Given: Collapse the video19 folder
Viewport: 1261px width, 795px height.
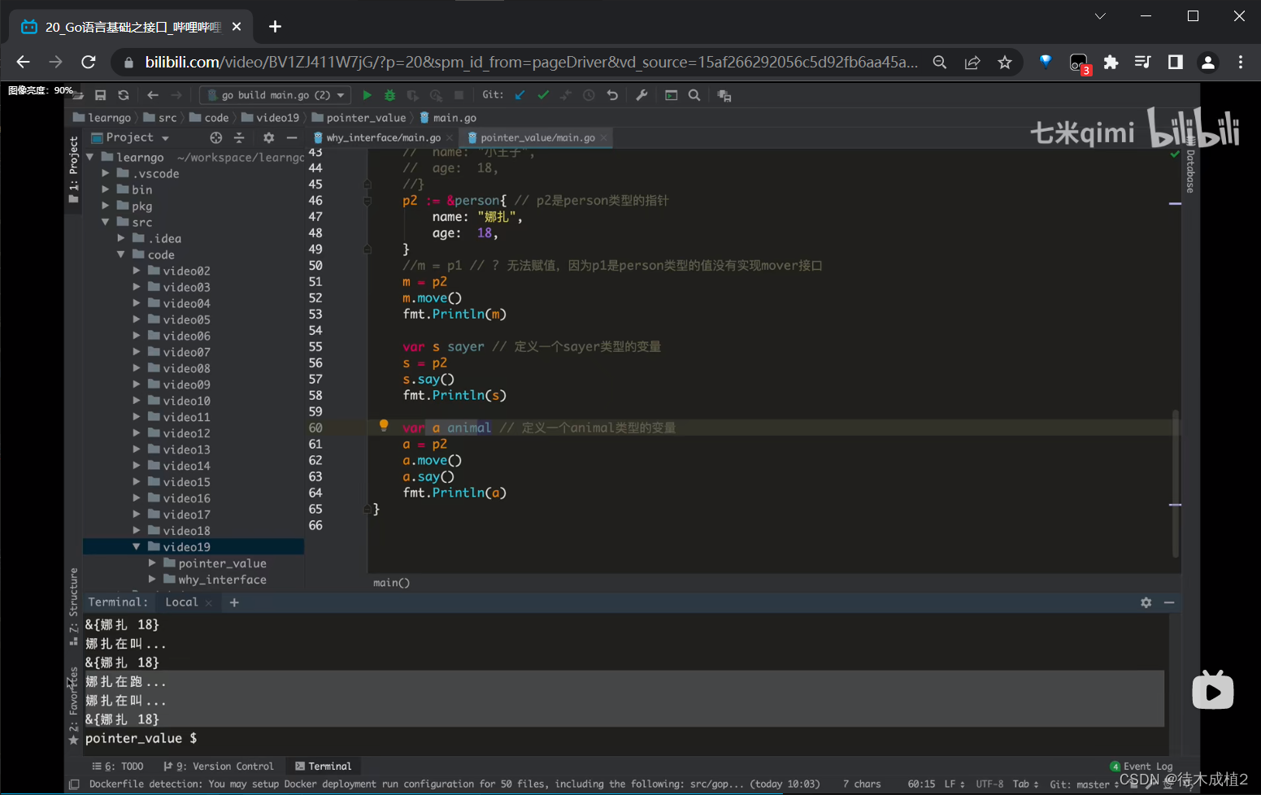Looking at the screenshot, I should 137,547.
